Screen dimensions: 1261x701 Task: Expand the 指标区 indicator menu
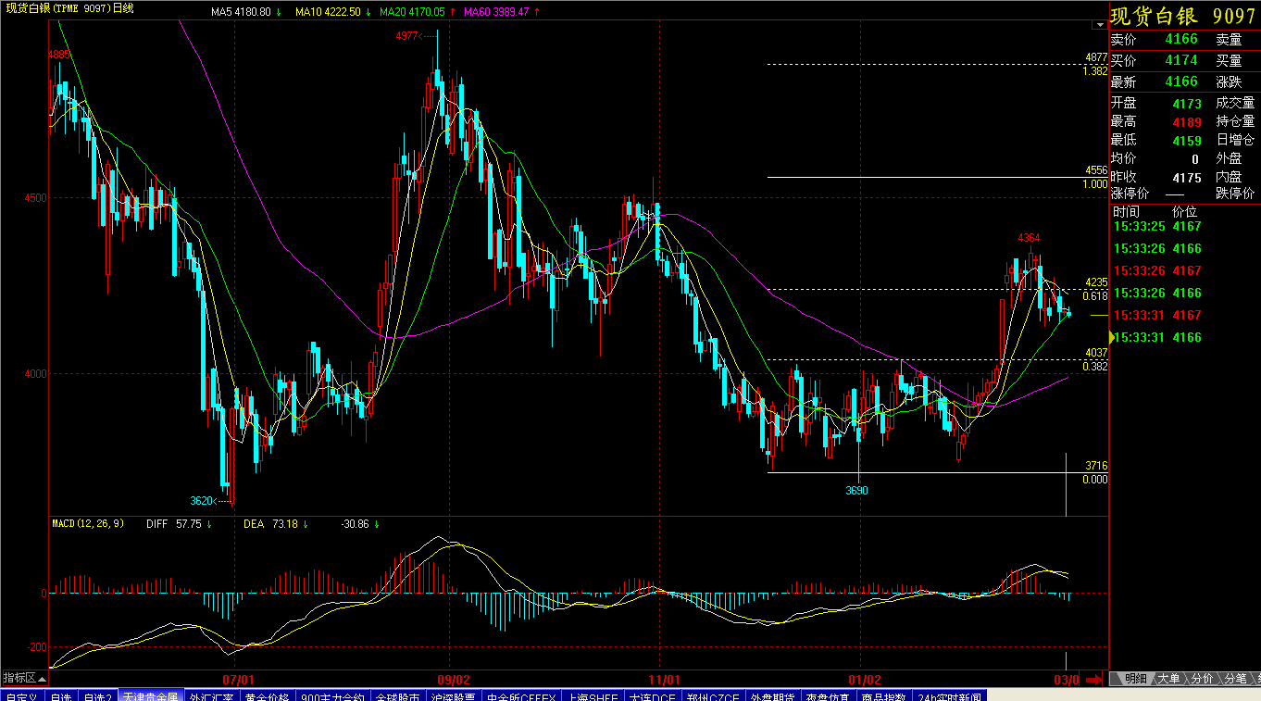(23, 678)
